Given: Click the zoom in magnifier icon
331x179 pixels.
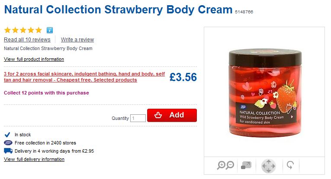Looking at the screenshot, I should [222, 165].
